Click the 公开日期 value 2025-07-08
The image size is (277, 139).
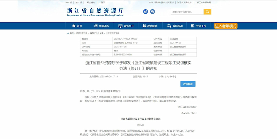[x=120, y=47]
